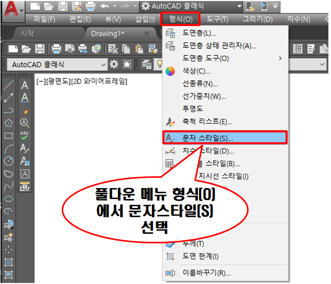Open the Undo history dropdown arrow
Image resolution: width=331 pixels, height=284 pixels.
coord(115,6)
